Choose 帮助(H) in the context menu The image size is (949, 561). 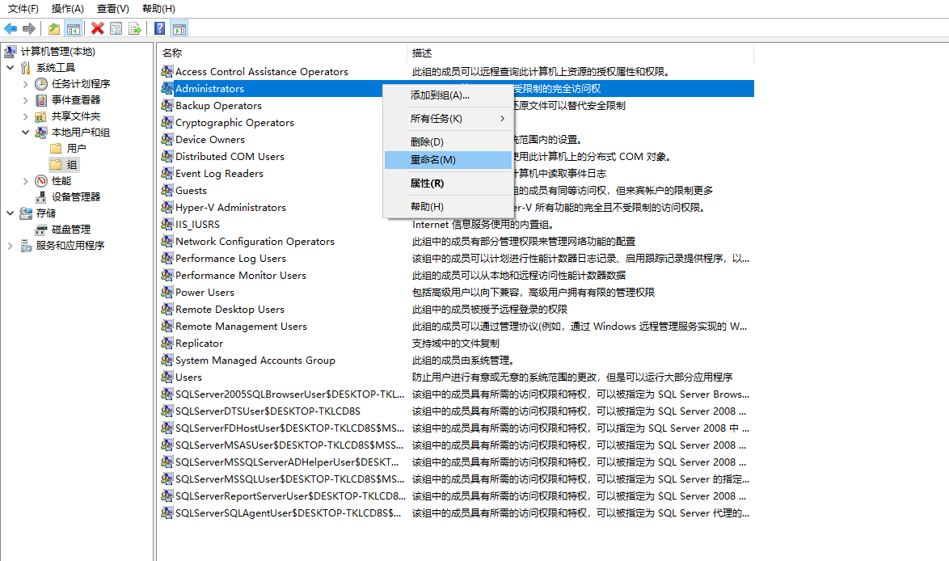point(449,206)
